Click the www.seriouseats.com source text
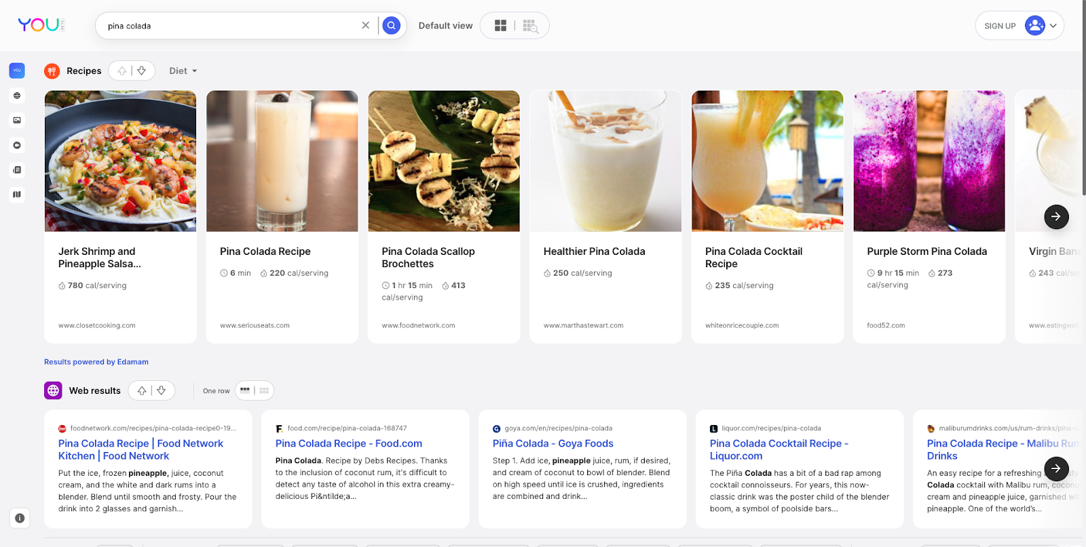 click(x=255, y=325)
